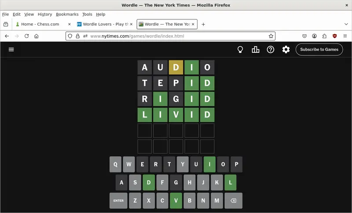Image resolution: width=352 pixels, height=213 pixels.
Task: Tap the S key on the keyboard
Action: click(x=135, y=183)
